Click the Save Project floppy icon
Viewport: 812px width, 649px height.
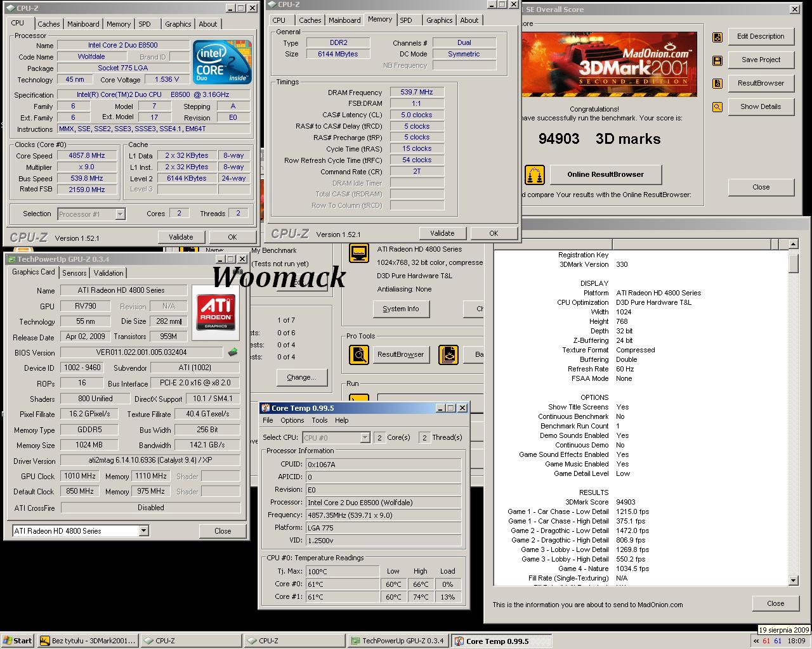pos(717,60)
